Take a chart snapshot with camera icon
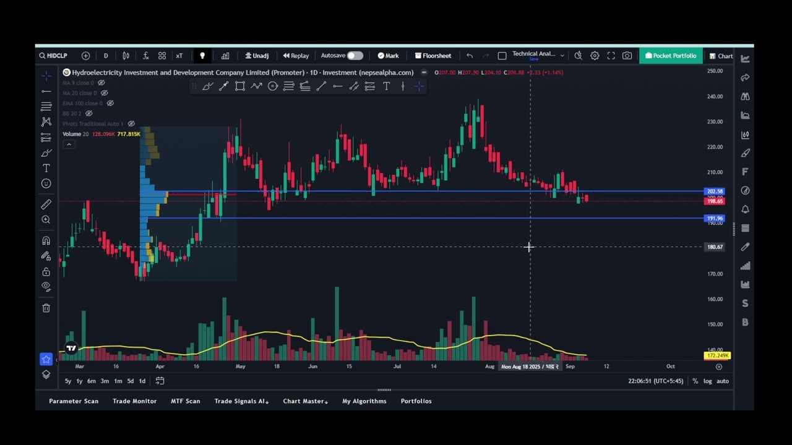The height and width of the screenshot is (445, 792). pos(627,56)
